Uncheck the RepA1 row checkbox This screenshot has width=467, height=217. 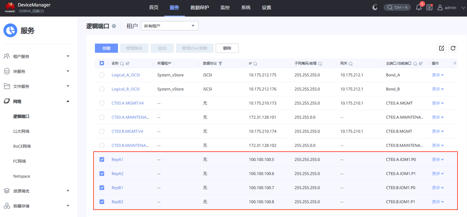102,159
